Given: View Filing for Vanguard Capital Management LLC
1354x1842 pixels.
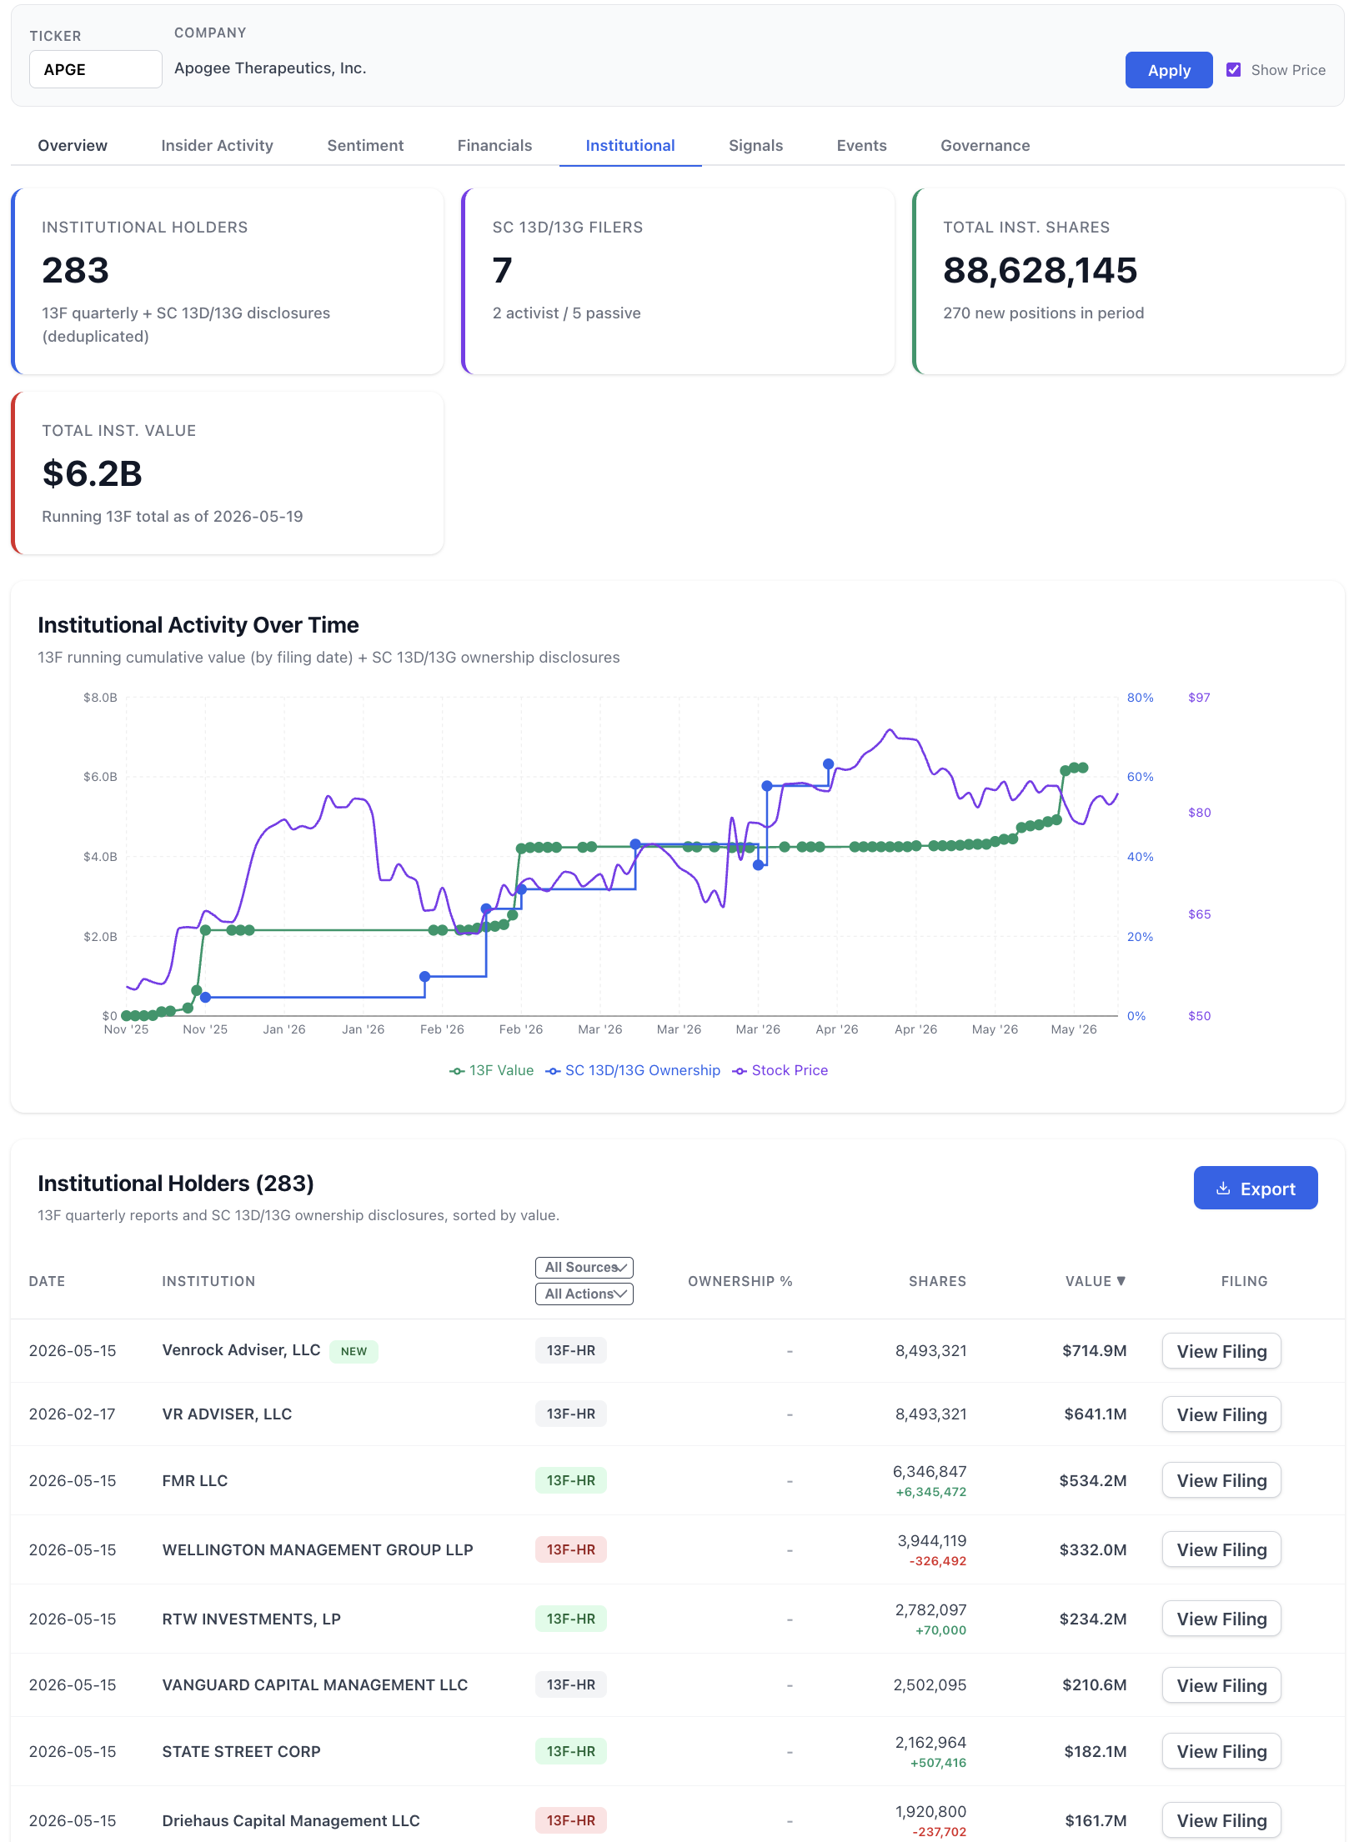Looking at the screenshot, I should click(x=1221, y=1685).
